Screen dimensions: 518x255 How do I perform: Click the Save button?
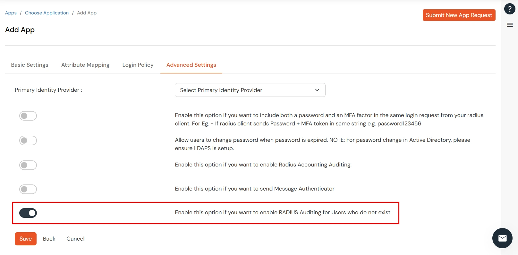pyautogui.click(x=25, y=239)
